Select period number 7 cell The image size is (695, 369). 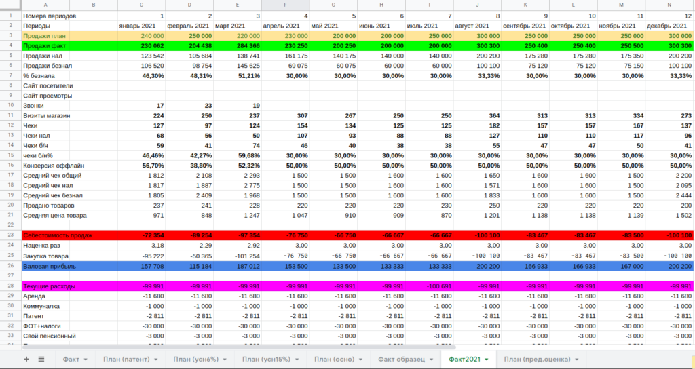(430, 16)
